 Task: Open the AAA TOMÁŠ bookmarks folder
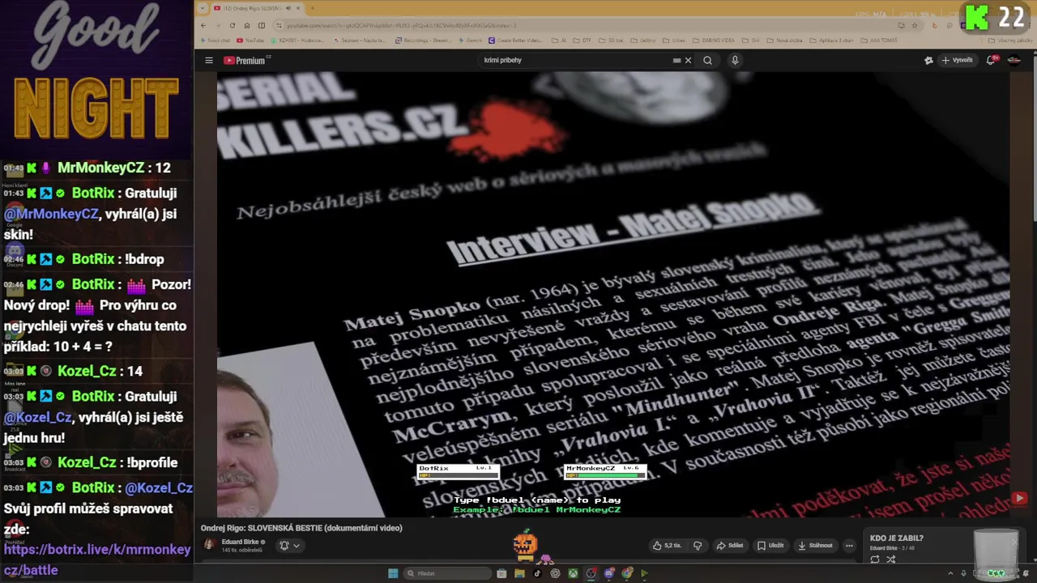[880, 40]
